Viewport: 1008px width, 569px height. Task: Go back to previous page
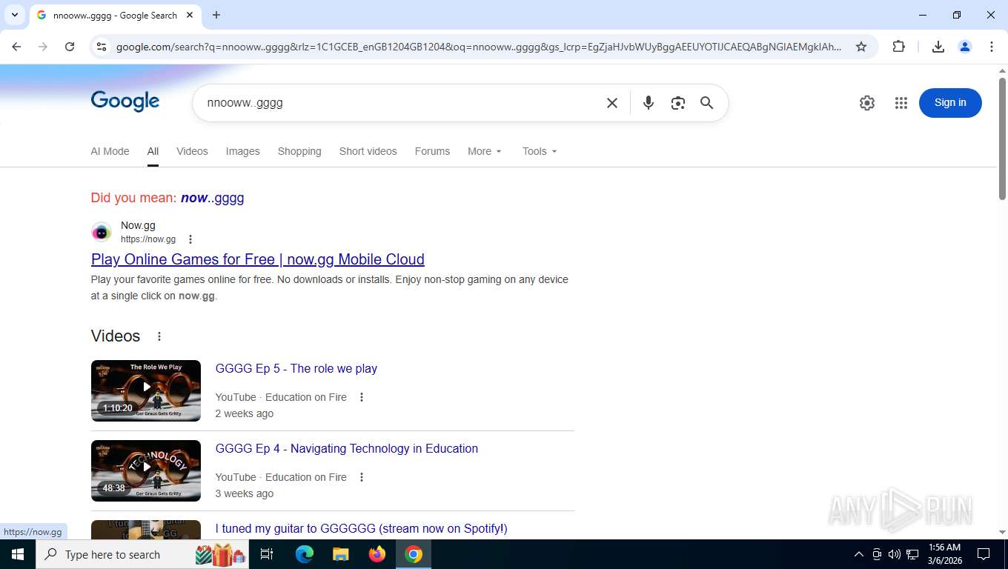(x=16, y=47)
